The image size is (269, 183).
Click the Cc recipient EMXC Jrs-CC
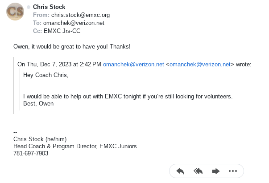click(x=62, y=31)
